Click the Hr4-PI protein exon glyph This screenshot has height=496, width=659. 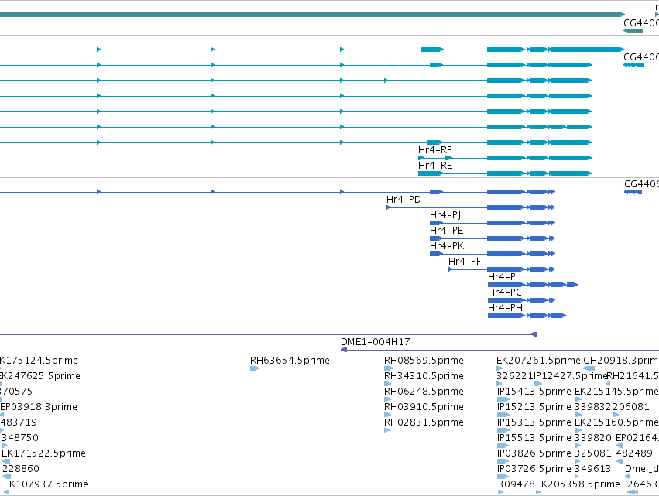point(533,285)
